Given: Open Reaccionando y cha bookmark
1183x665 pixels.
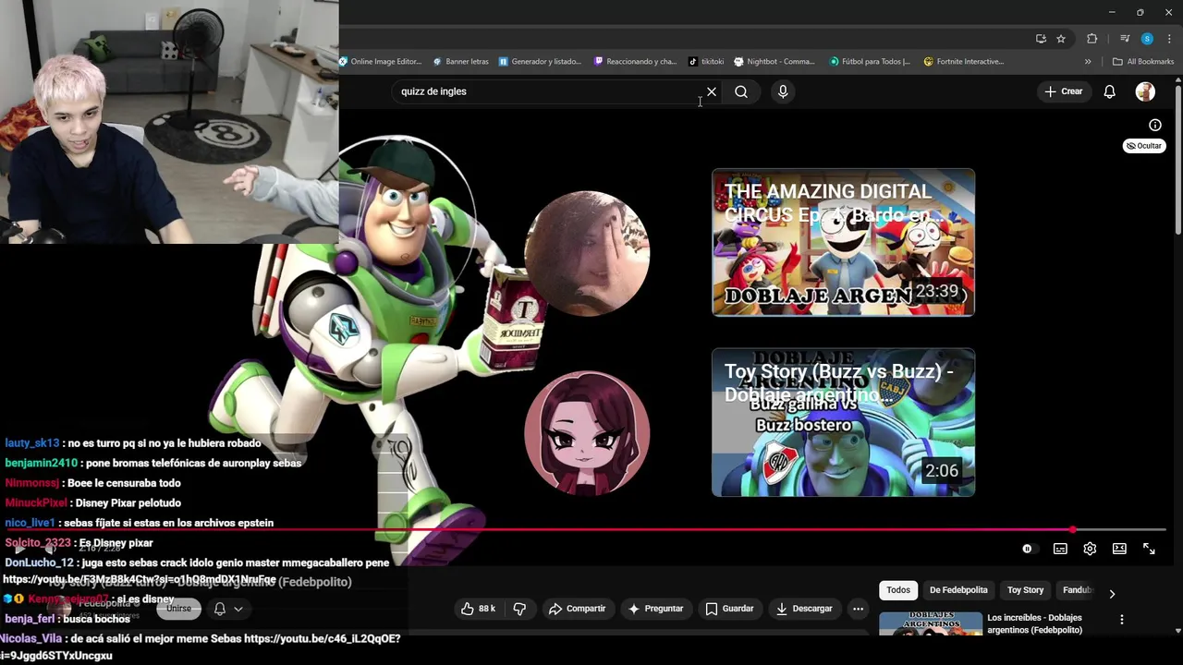Looking at the screenshot, I should 635,62.
